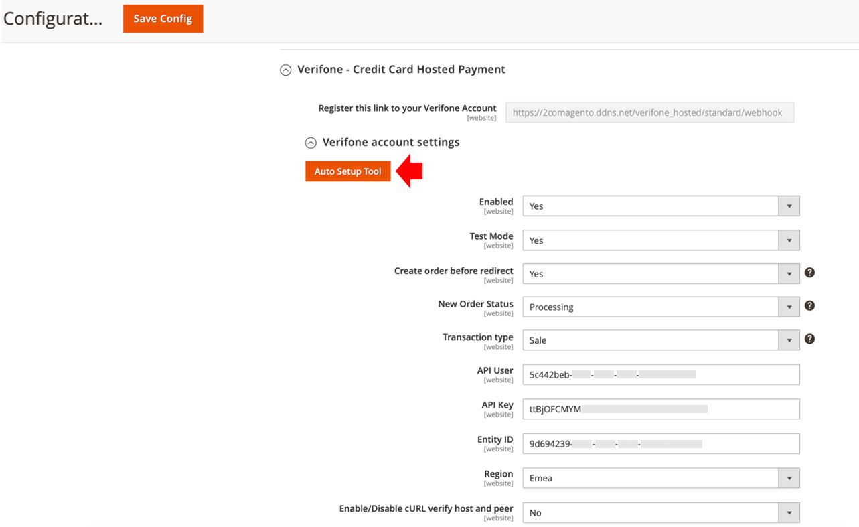Screen dimensions: 859x527
Task: Focus the Entity ID input field
Action: tap(661, 443)
